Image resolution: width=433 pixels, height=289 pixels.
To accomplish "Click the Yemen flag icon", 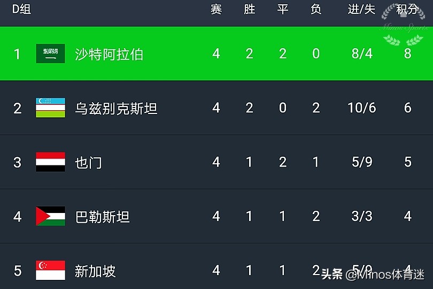I will 50,162.
